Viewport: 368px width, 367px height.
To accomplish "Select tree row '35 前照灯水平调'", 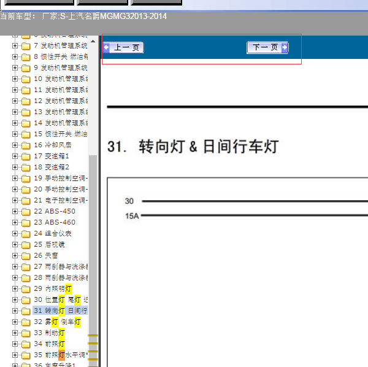I will point(61,355).
